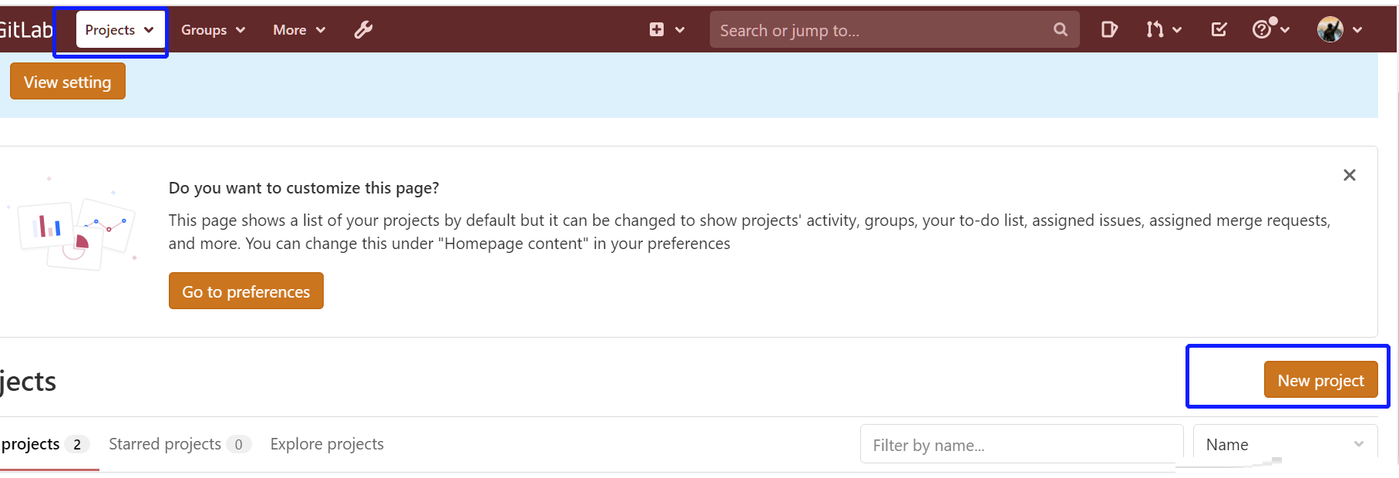Open the Groups dropdown menu
1399x478 pixels.
click(213, 30)
